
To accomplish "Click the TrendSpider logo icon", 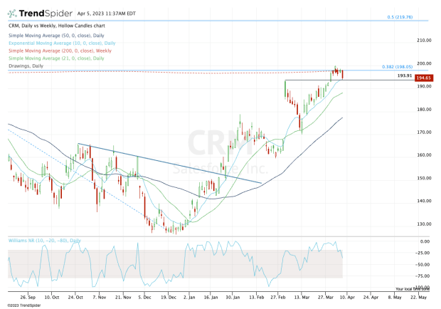I will 13,13.
